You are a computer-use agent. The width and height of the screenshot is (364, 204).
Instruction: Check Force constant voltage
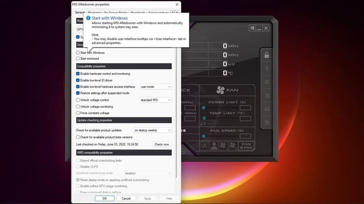(x=78, y=113)
